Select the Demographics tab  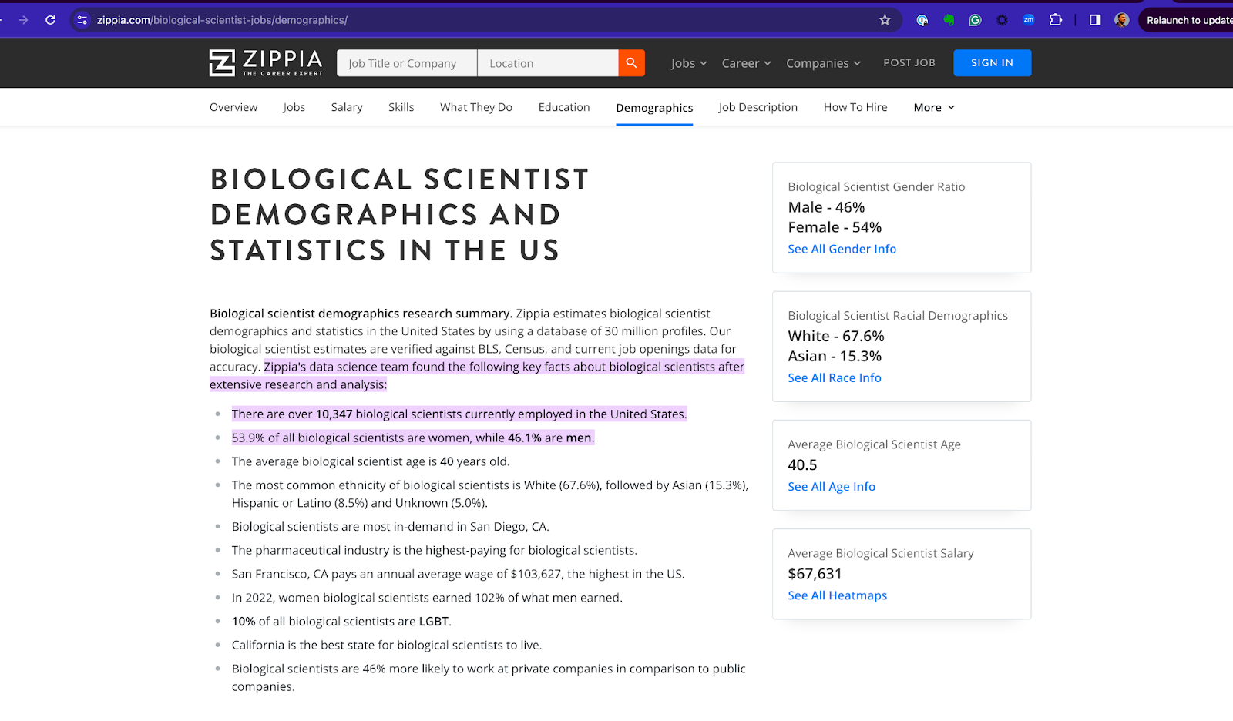(x=654, y=108)
